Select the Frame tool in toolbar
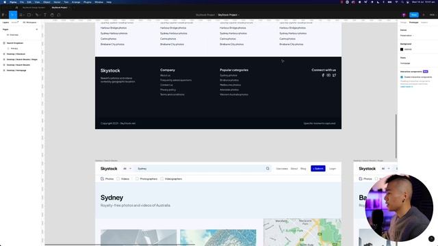The height and width of the screenshot is (246, 438). 21,15
